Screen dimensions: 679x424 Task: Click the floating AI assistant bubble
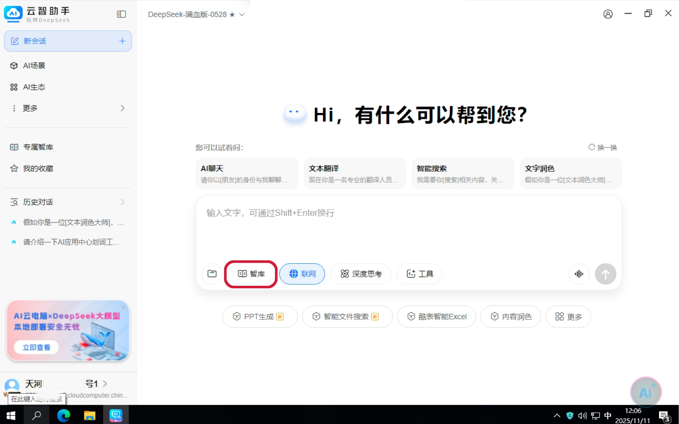pyautogui.click(x=646, y=392)
